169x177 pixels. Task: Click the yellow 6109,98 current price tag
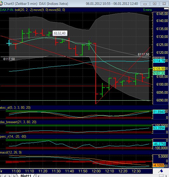tap(159, 69)
